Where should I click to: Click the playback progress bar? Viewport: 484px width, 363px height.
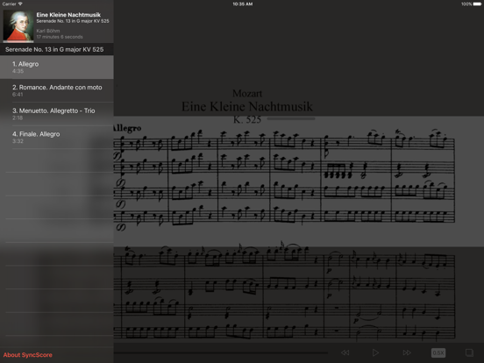(221, 352)
